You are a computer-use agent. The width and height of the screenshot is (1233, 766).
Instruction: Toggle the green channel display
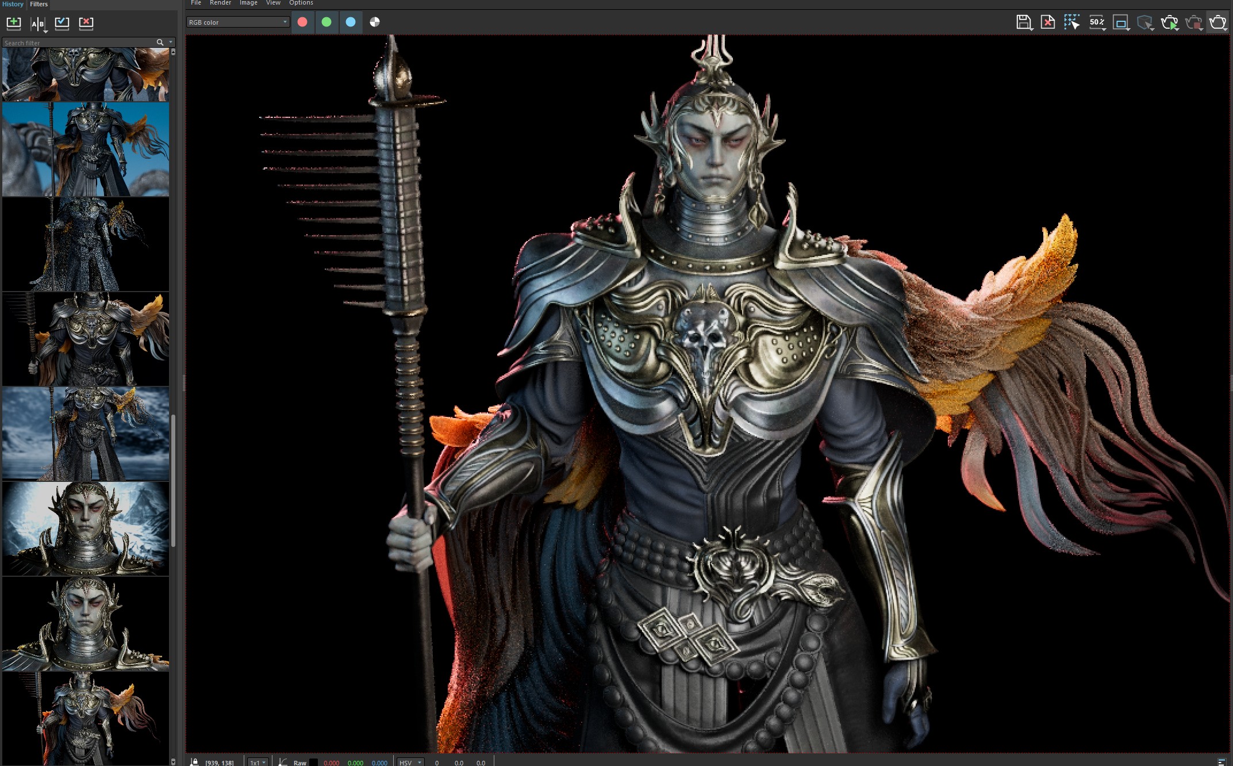[327, 22]
